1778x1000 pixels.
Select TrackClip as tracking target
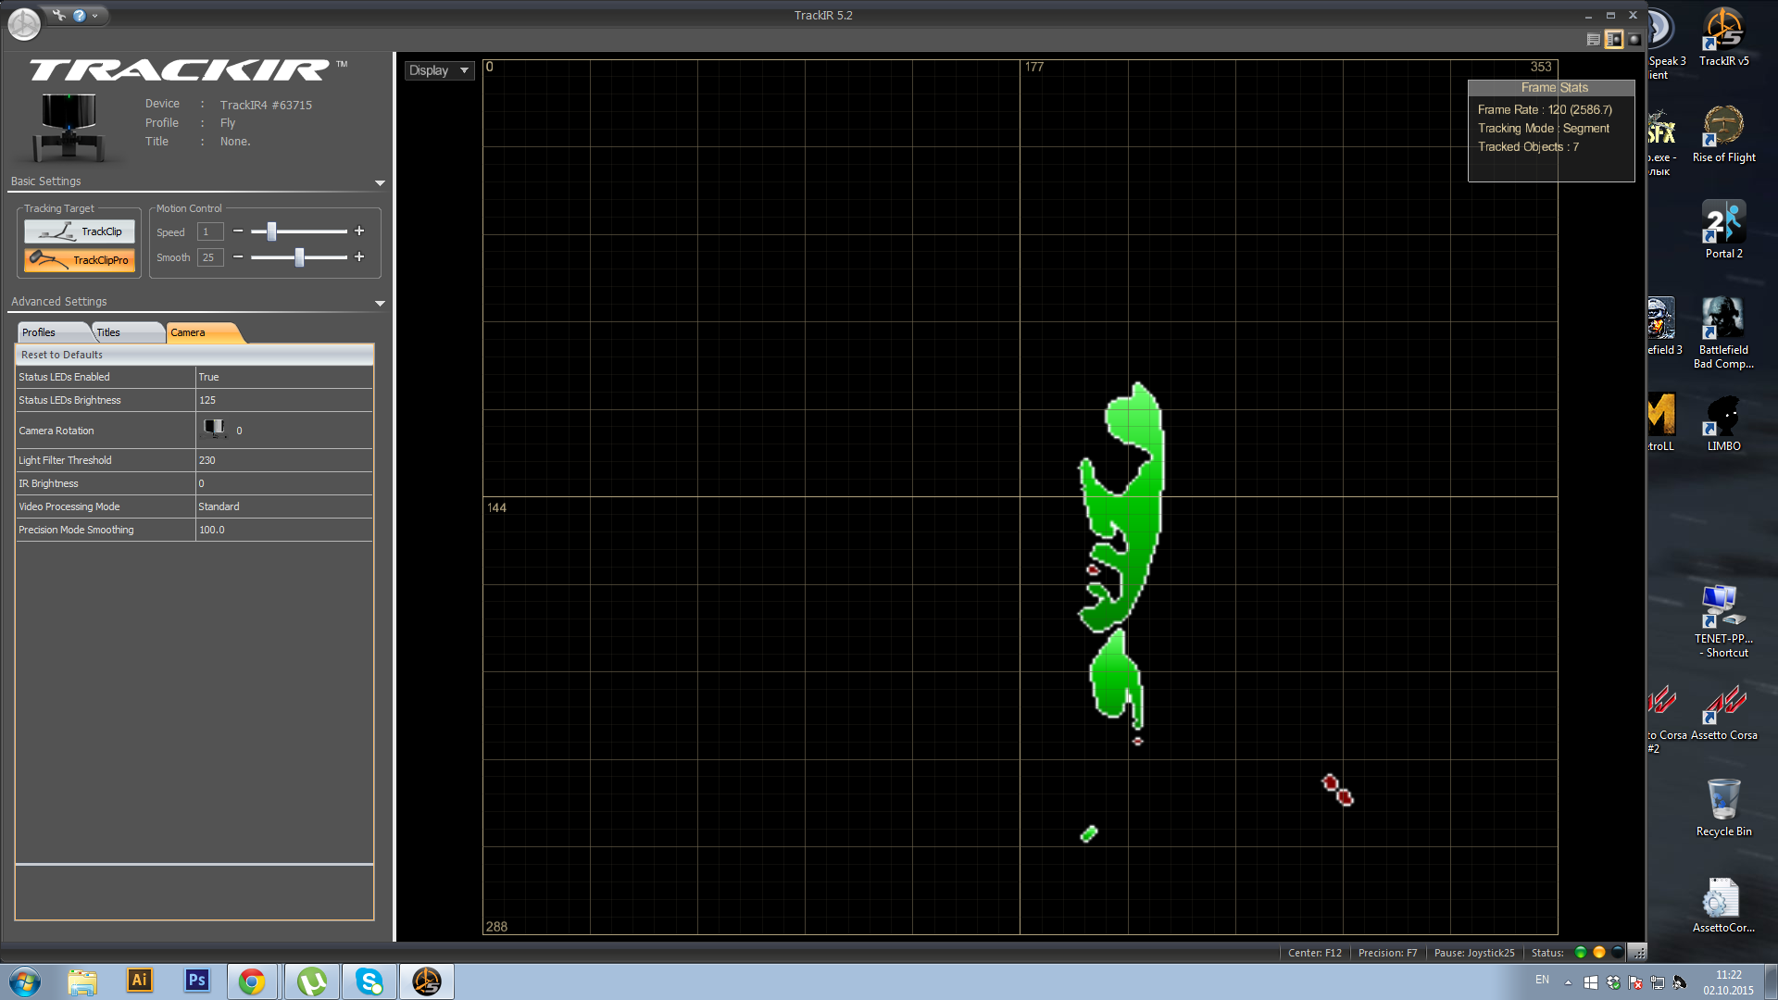(80, 231)
